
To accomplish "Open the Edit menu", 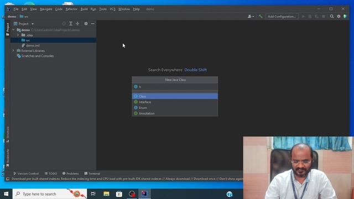I will click(x=24, y=9).
